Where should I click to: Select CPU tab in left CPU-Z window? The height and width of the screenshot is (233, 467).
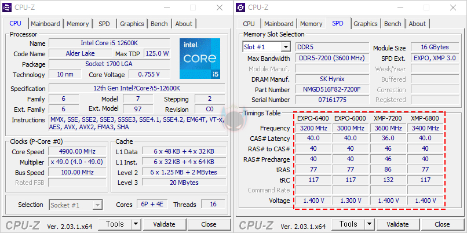tap(16, 23)
